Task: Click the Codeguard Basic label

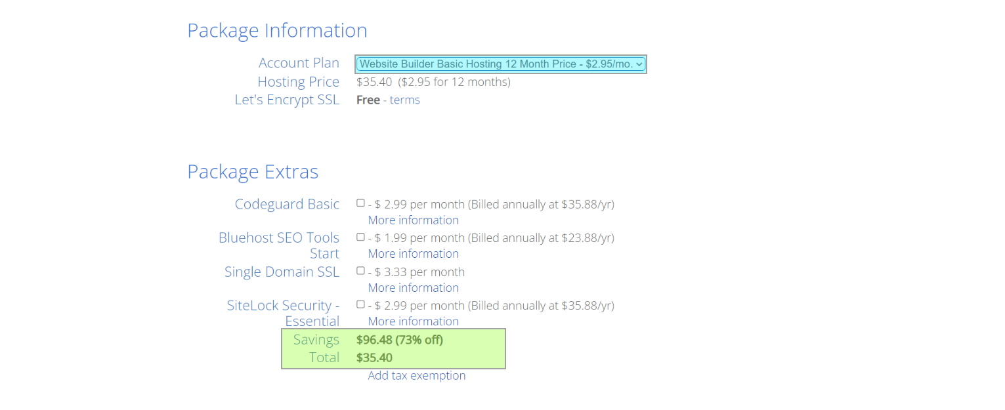Action: [x=287, y=204]
